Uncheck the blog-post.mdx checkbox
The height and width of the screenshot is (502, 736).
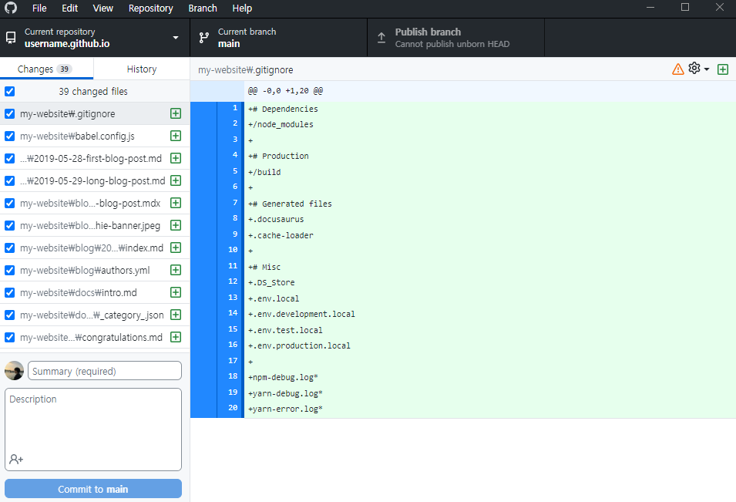pyautogui.click(x=9, y=203)
